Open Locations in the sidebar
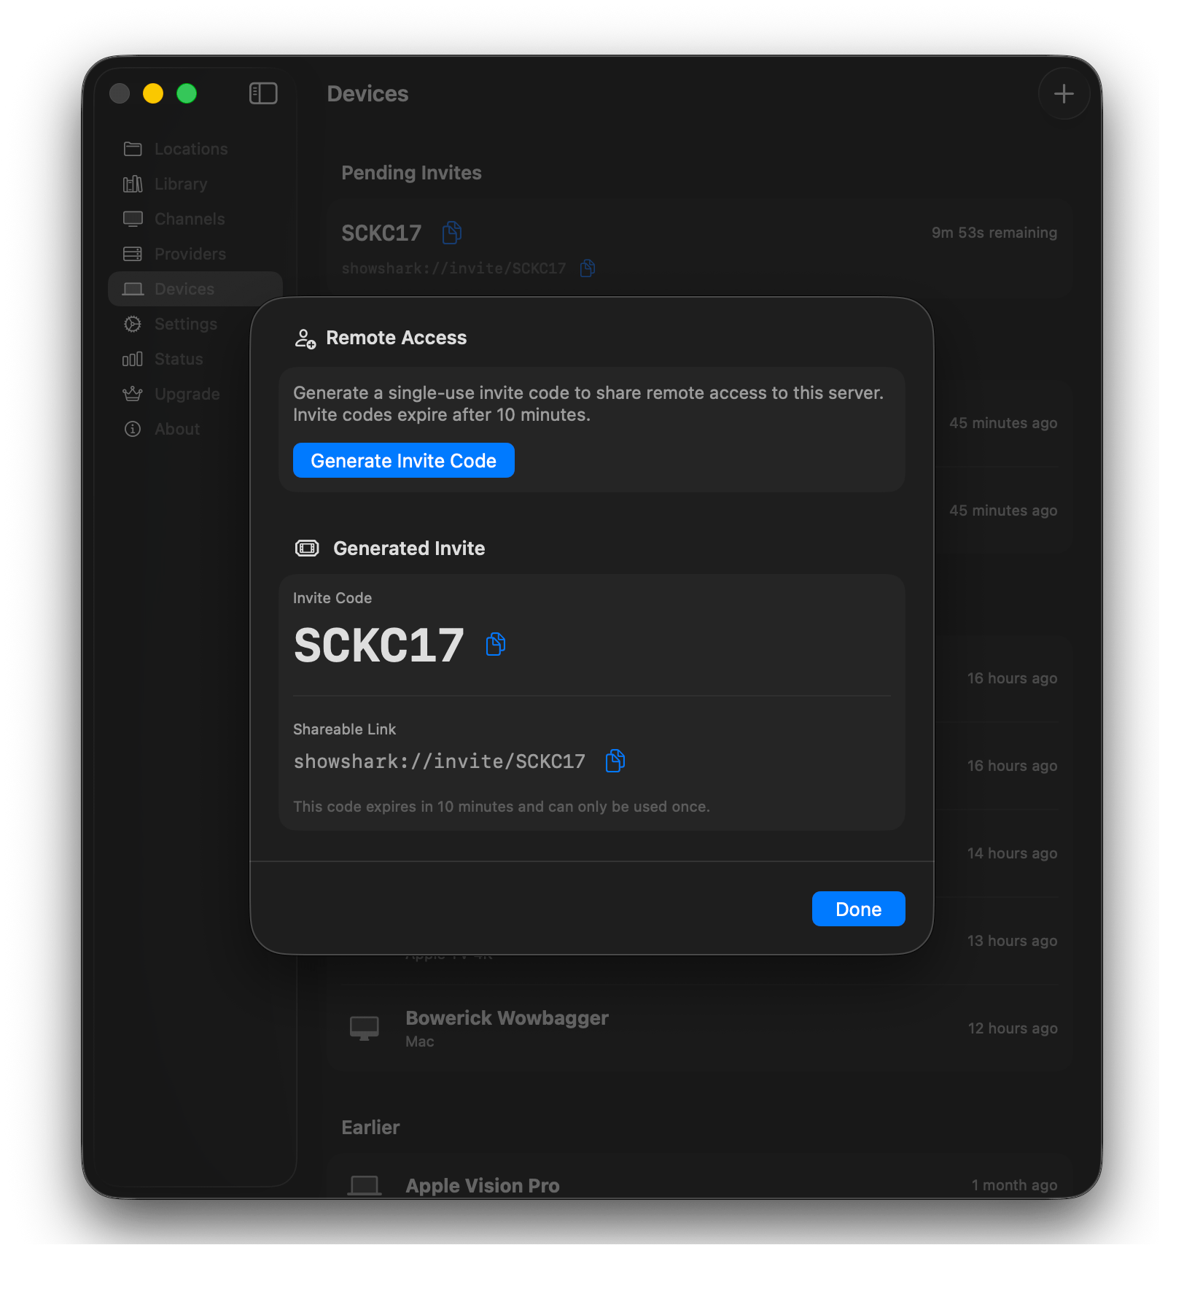This screenshot has height=1307, width=1184. (x=191, y=149)
